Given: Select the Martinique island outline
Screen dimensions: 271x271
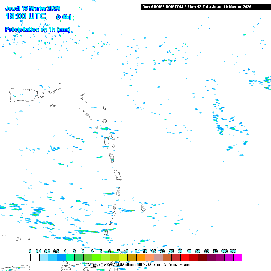Looking at the screenshot, I should tap(118, 175).
